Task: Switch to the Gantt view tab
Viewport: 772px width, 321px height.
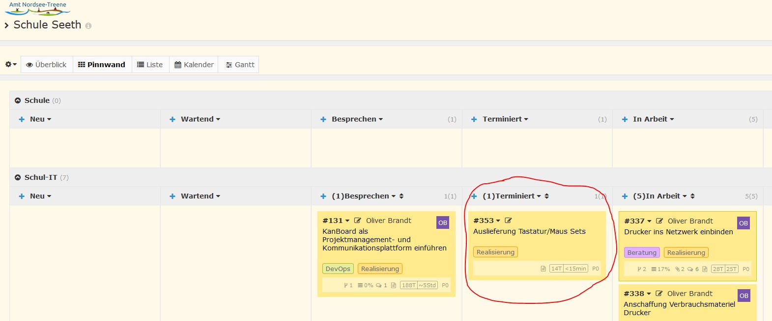Action: click(x=239, y=65)
